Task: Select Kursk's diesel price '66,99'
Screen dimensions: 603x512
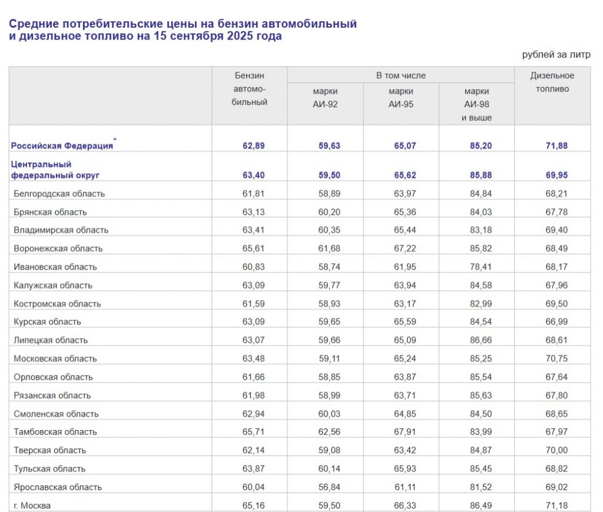Action: click(556, 322)
